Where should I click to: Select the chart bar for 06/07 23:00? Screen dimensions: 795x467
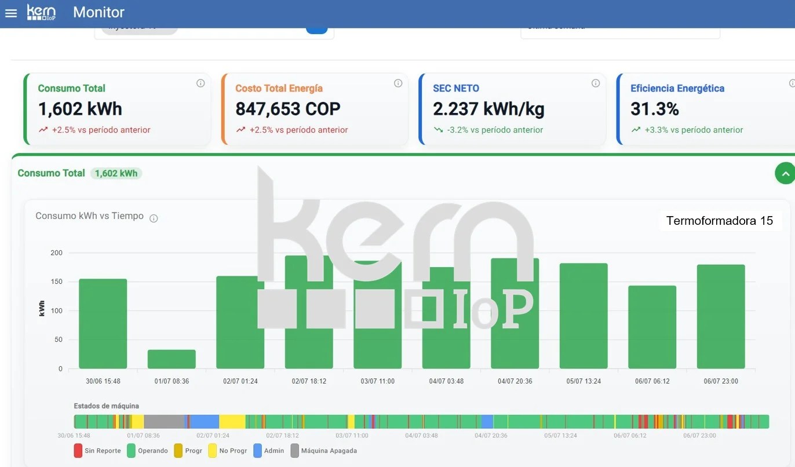click(721, 317)
